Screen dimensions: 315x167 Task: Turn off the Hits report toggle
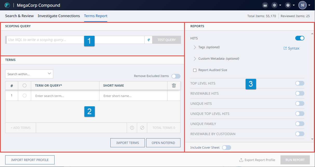click(x=300, y=38)
